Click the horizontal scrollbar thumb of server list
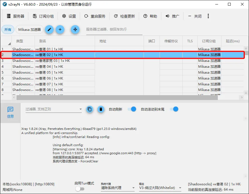Viewport: 249px width, 194px height. (x=117, y=97)
